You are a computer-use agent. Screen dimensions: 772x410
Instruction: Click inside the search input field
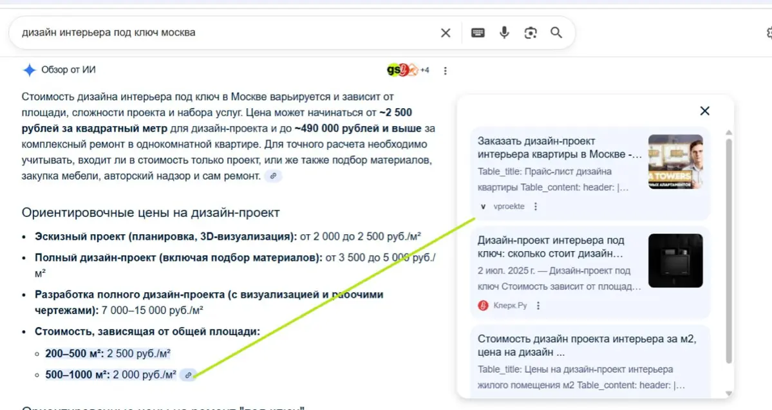tap(193, 32)
